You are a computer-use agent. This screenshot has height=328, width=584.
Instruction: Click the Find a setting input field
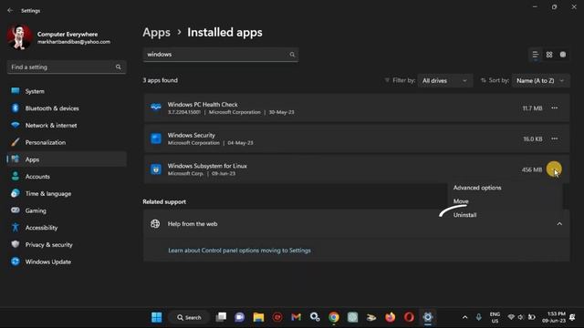click(x=67, y=67)
